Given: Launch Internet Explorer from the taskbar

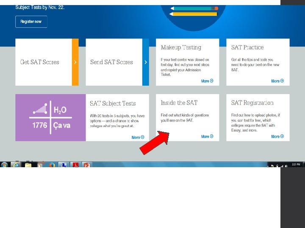Looking at the screenshot, I should [x=16, y=165].
